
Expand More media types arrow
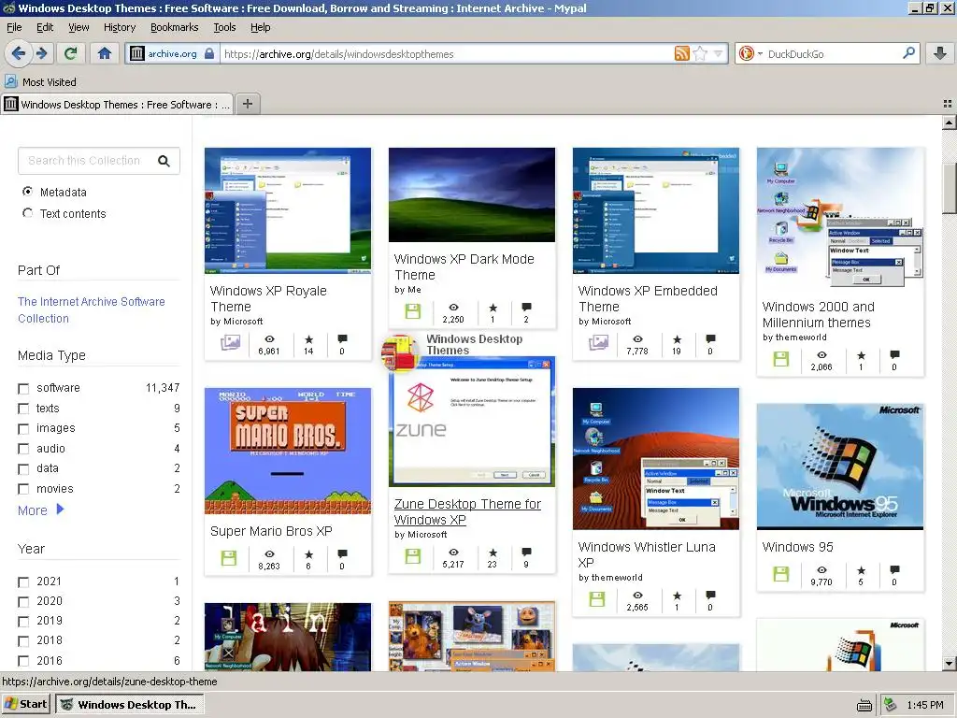pyautogui.click(x=60, y=510)
